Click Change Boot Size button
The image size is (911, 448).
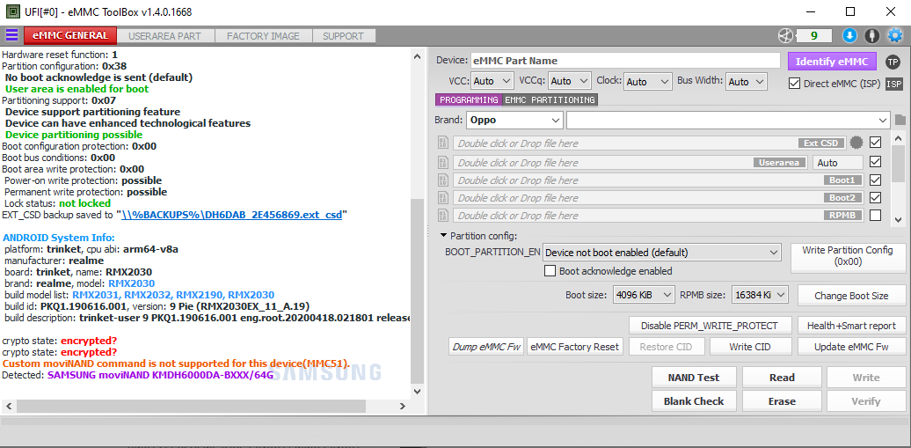(x=851, y=296)
